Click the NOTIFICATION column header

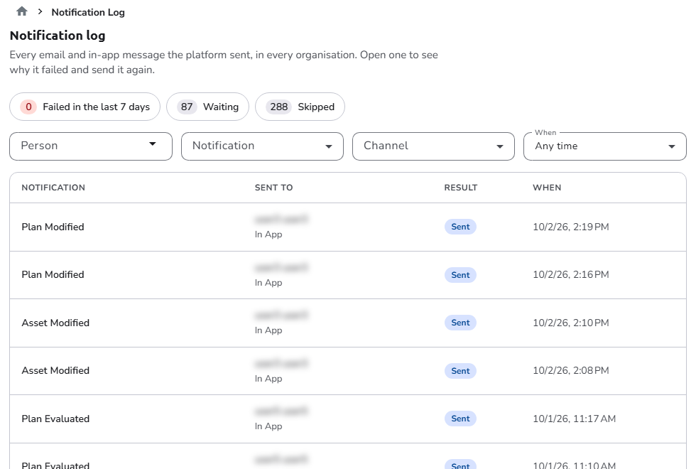53,188
